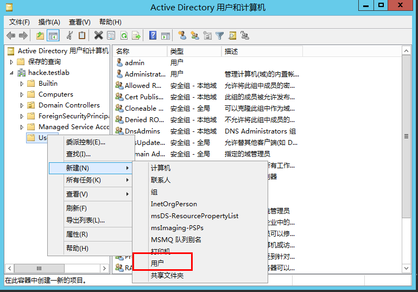The height and width of the screenshot is (292, 418).
Task: Select 帮助(H) in context menu
Action: (x=90, y=248)
